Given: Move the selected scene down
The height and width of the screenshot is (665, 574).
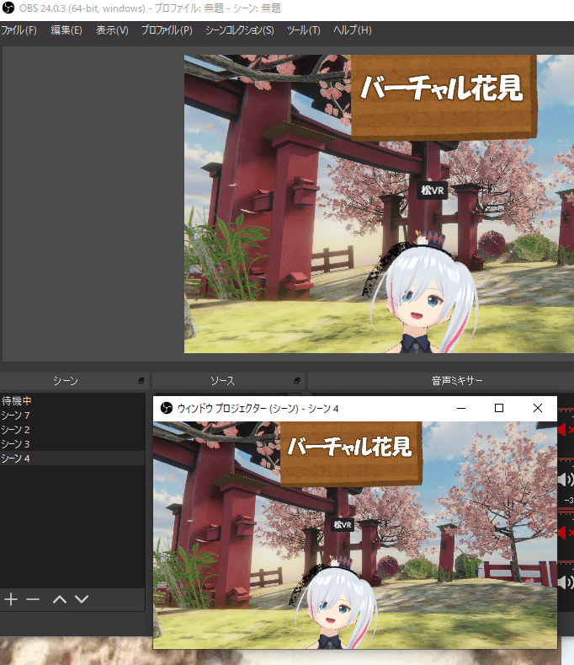Looking at the screenshot, I should click(x=82, y=599).
